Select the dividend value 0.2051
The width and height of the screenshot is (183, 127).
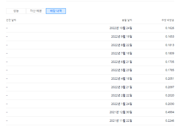(170, 79)
